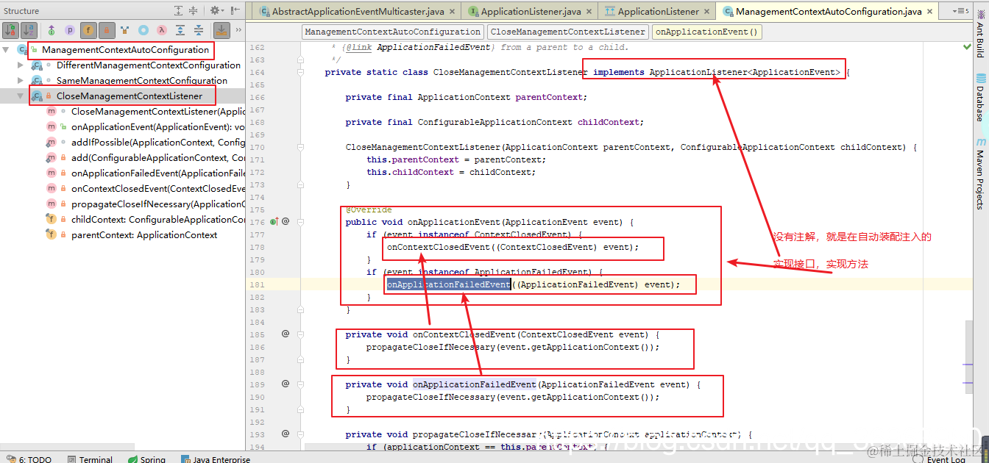Toggle Show Fields orange f icon
Image resolution: width=989 pixels, height=463 pixels.
pos(88,30)
